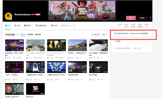
Task: Open the 动态 activity tab
Action: [17, 25]
